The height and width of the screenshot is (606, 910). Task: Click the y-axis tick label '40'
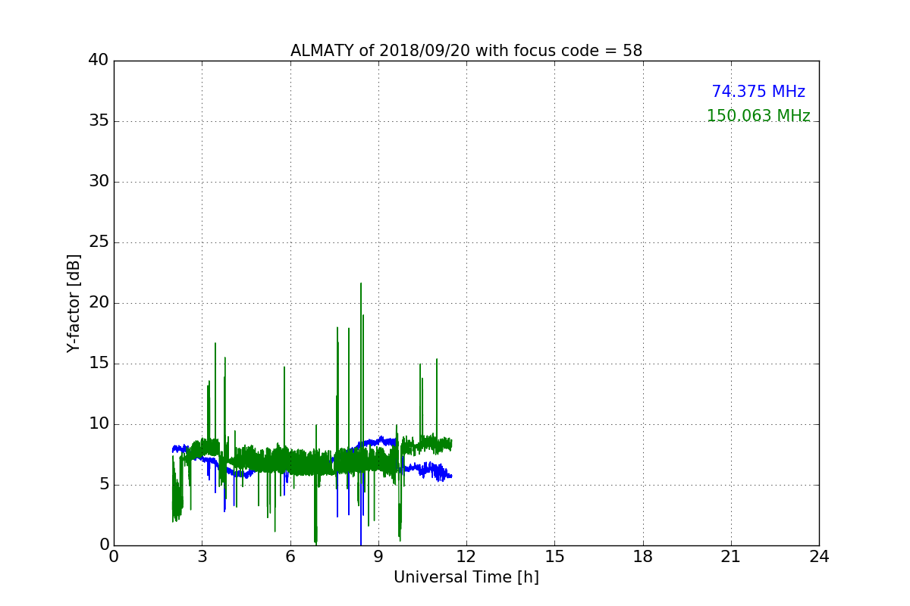click(99, 61)
